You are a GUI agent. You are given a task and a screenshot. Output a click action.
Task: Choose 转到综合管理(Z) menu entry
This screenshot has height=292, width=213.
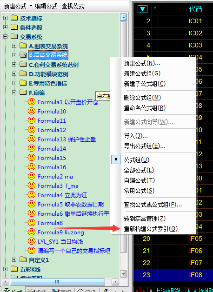[153, 219]
